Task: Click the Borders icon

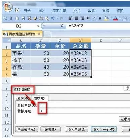Action: click(x=125, y=18)
